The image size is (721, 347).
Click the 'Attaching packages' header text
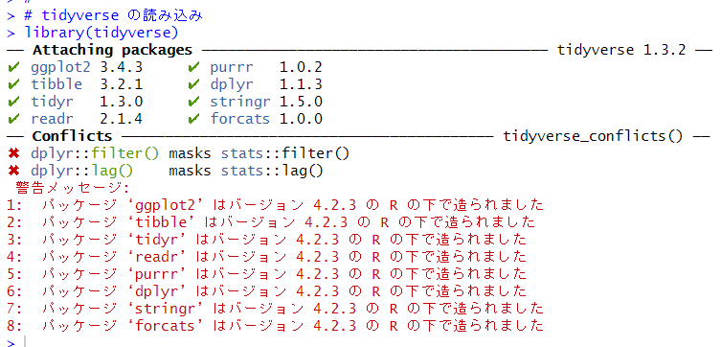point(112,50)
